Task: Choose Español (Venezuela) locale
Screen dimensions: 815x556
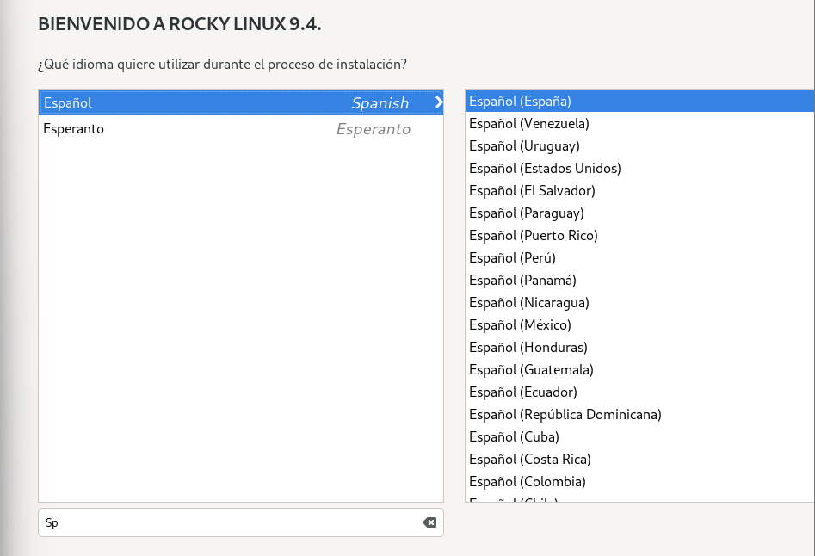Action: click(x=639, y=123)
